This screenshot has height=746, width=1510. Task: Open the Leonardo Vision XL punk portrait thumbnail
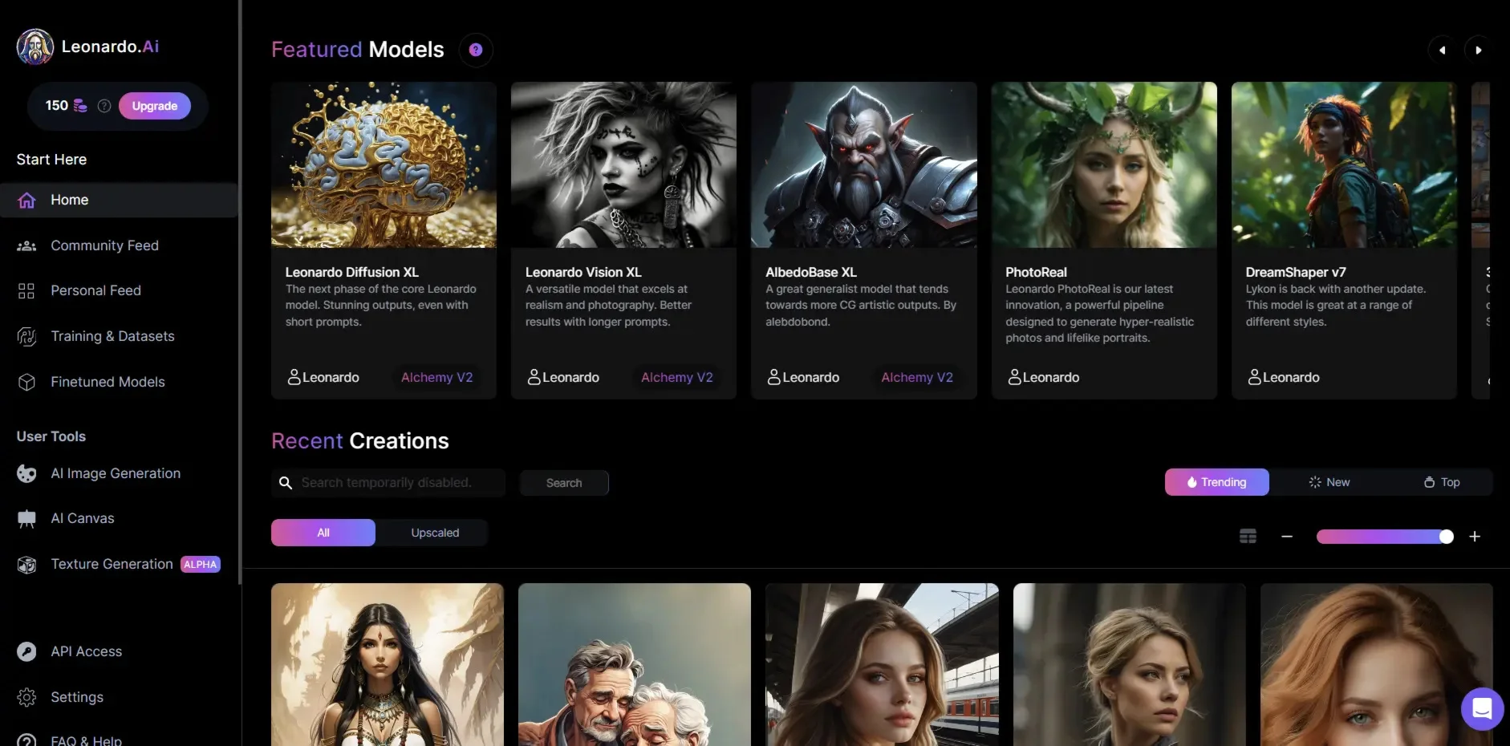click(623, 164)
